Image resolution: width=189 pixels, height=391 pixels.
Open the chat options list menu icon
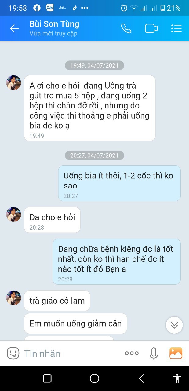pyautogui.click(x=176, y=28)
